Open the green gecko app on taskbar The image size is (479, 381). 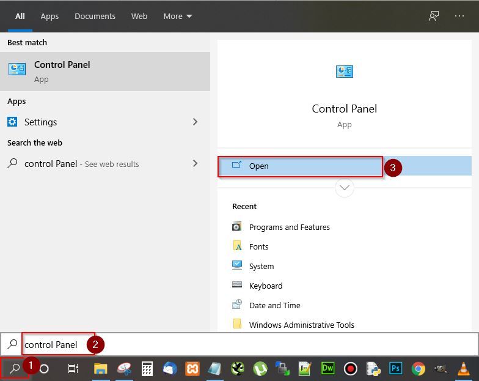click(x=238, y=368)
